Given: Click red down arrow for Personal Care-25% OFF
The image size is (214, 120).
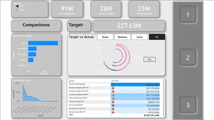Looking at the screenshot, I should point(113,109).
